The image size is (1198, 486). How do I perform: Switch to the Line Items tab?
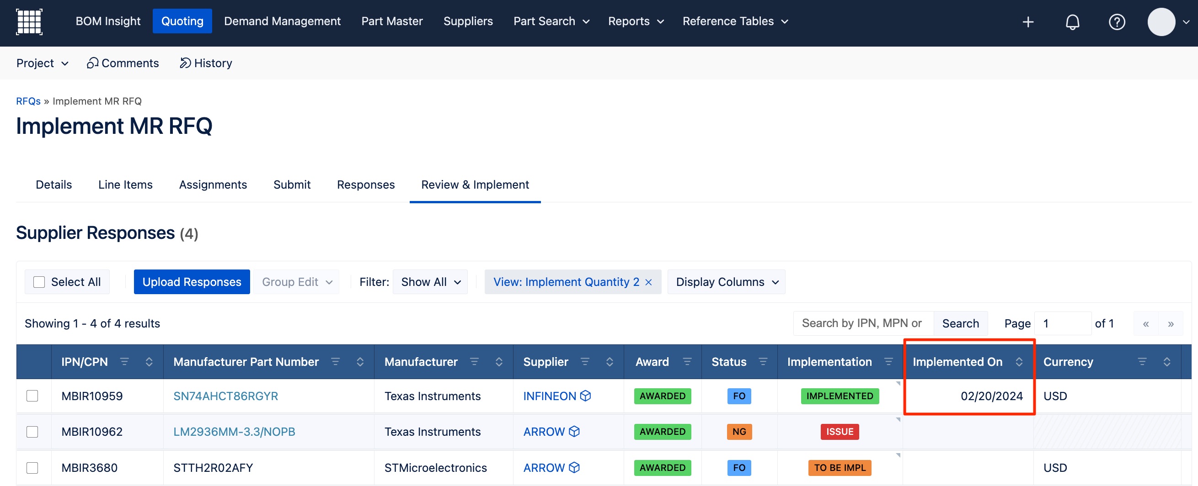(x=126, y=185)
